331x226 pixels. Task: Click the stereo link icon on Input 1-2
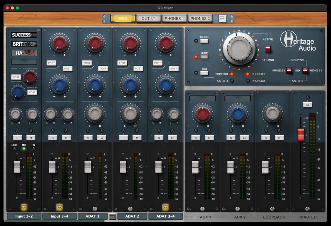point(24,207)
